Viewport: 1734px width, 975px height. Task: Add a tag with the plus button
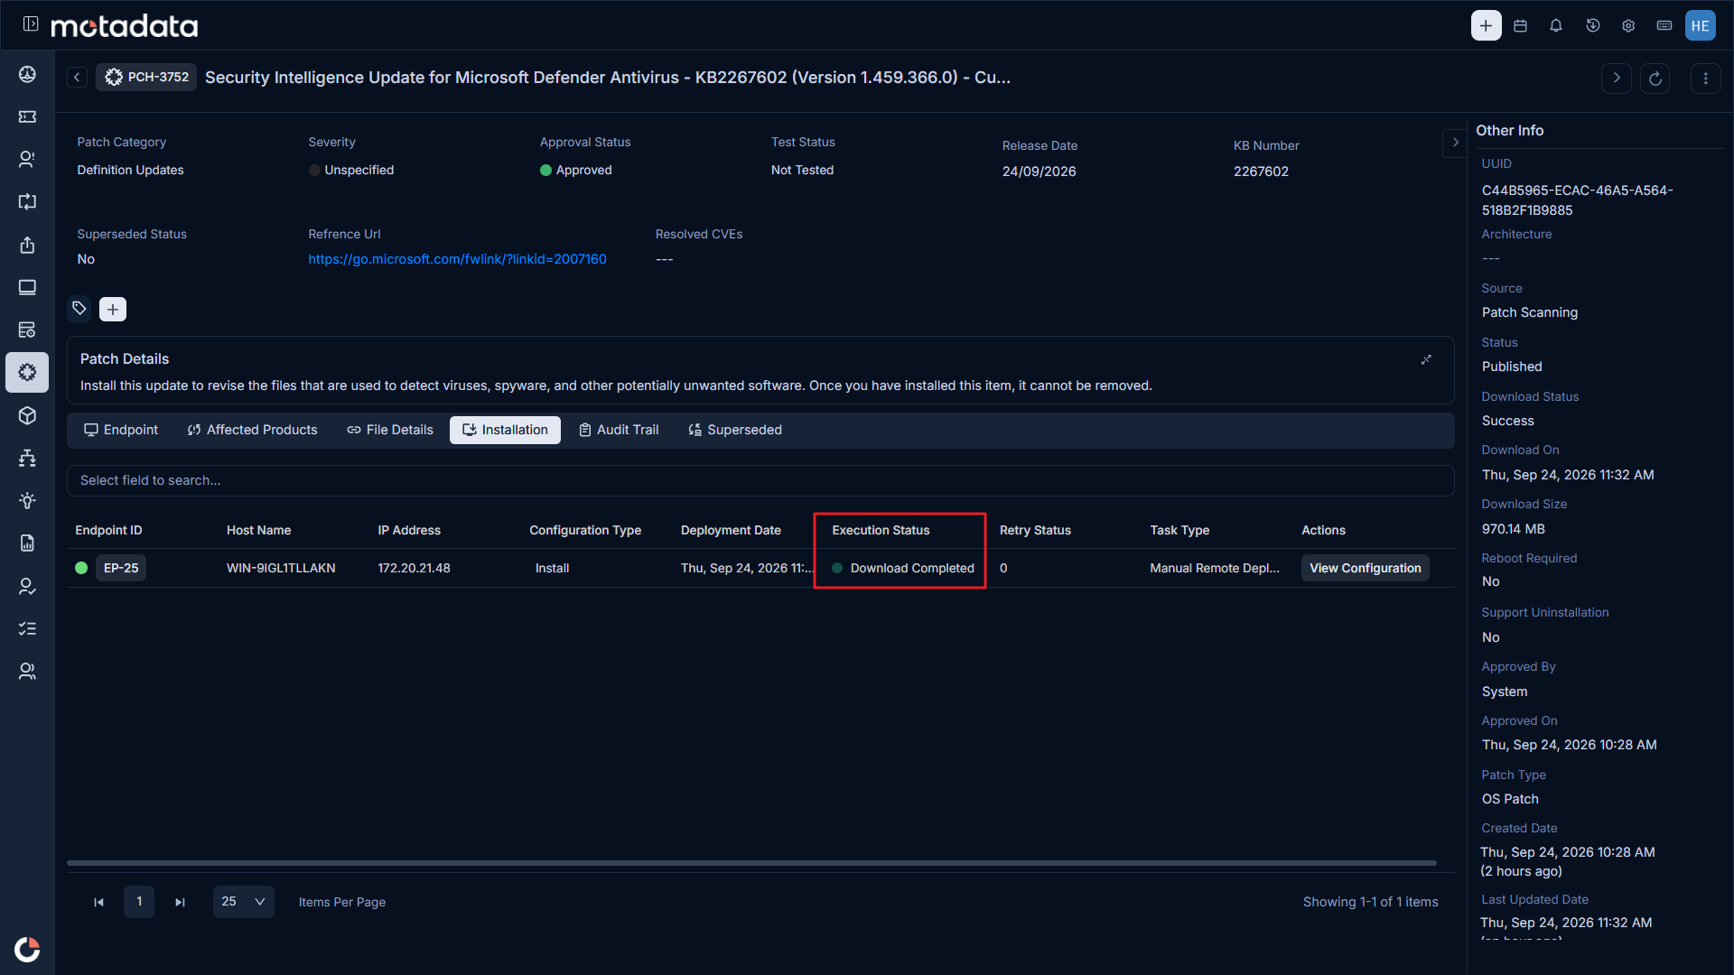113,310
